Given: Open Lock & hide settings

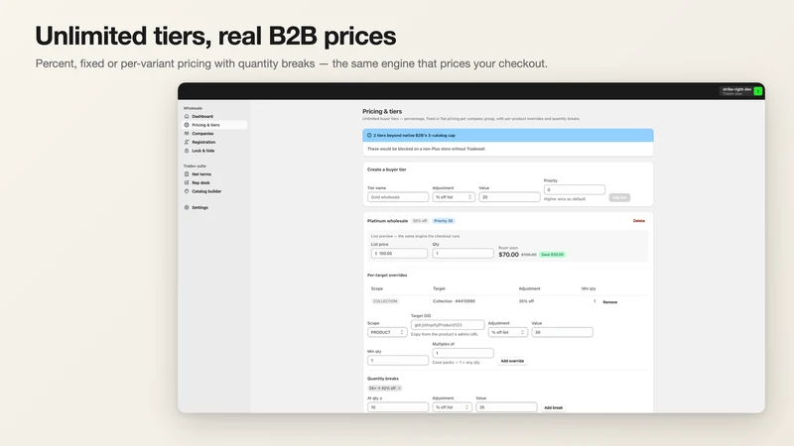Looking at the screenshot, I should [203, 151].
